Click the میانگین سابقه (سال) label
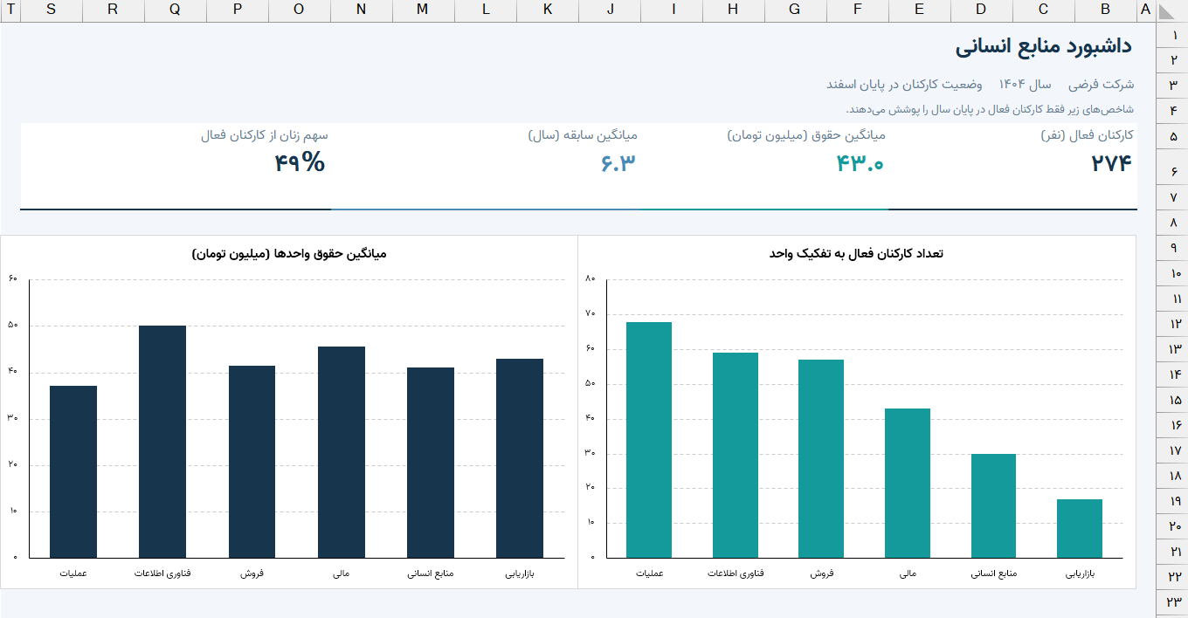This screenshot has height=618, width=1188. [x=583, y=135]
